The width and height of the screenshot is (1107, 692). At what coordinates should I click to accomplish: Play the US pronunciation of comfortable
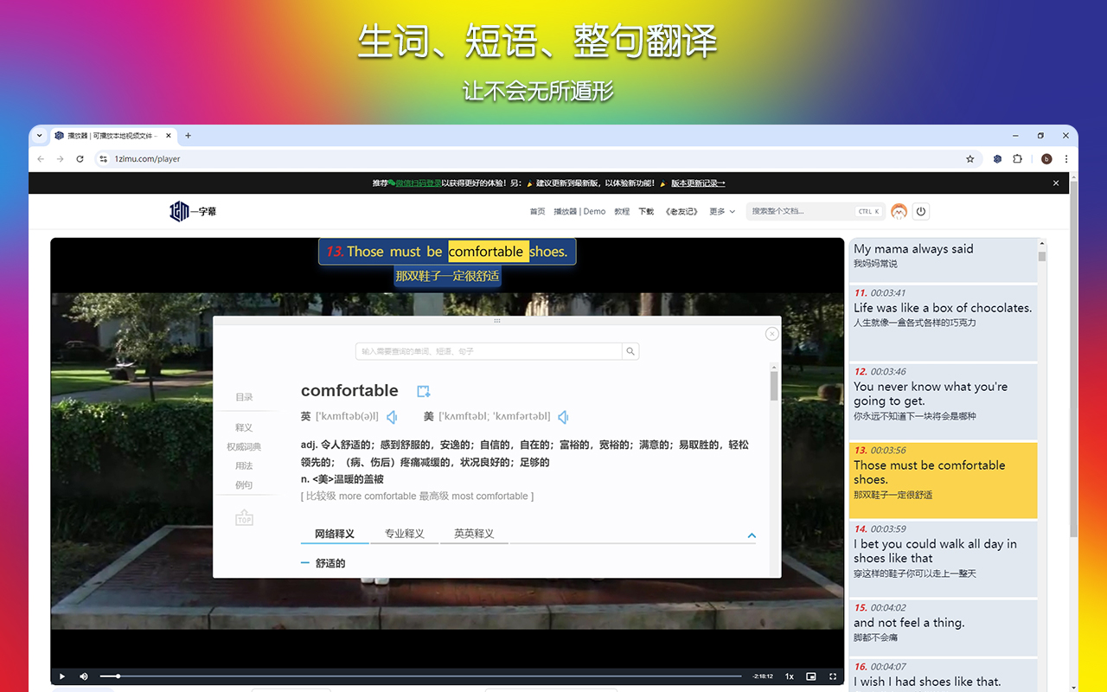coord(562,416)
